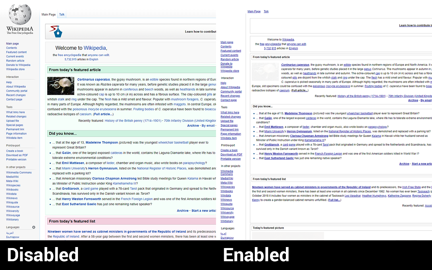432x270 pixels.
Task: Open Upload file in the Disabled page sidebar
Action: pyautogui.click(x=12, y=121)
